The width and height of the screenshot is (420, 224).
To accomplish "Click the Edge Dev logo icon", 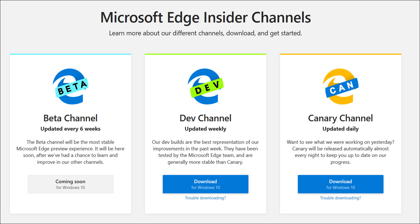I will pos(206,87).
